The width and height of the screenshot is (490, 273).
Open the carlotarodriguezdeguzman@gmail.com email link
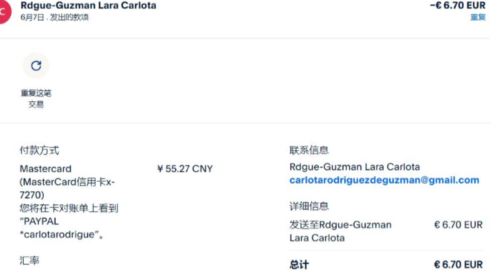(384, 180)
